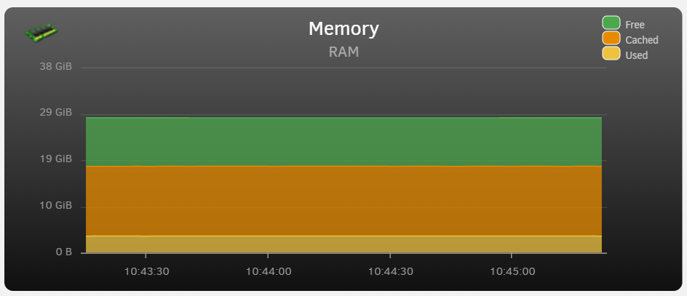Click the Used legend label
Viewport: 687px width, 296px height.
637,55
